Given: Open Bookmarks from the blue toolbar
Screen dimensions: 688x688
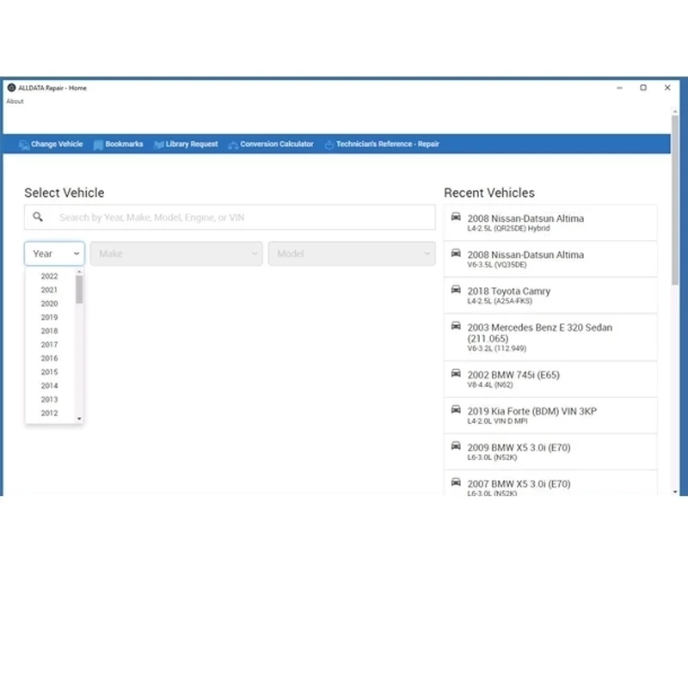Looking at the screenshot, I should click(118, 144).
